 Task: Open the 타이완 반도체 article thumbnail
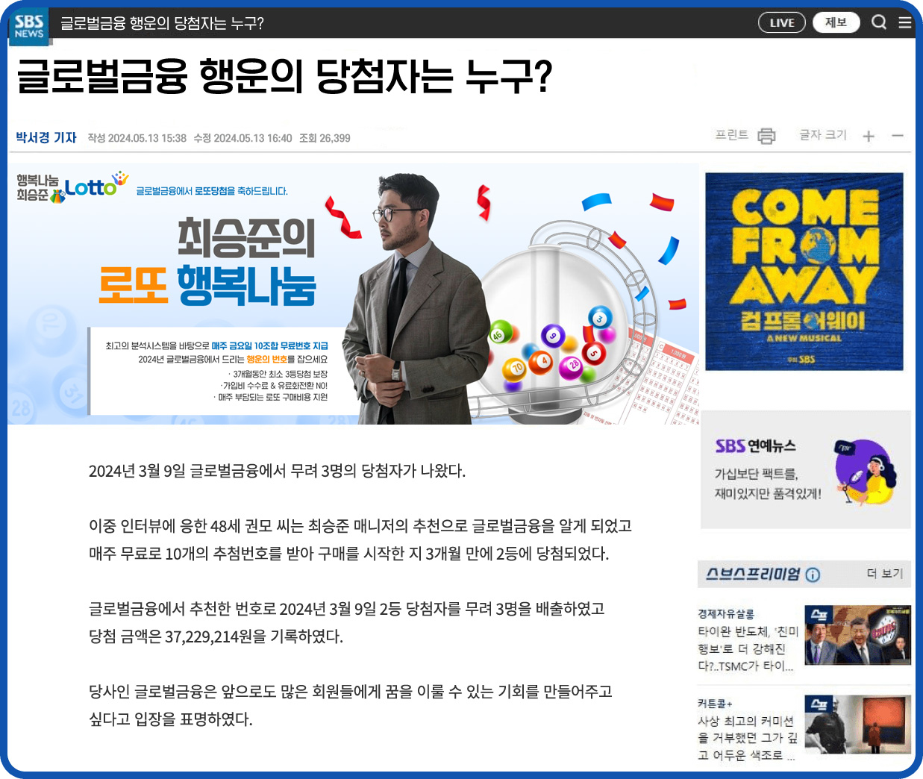tap(858, 635)
